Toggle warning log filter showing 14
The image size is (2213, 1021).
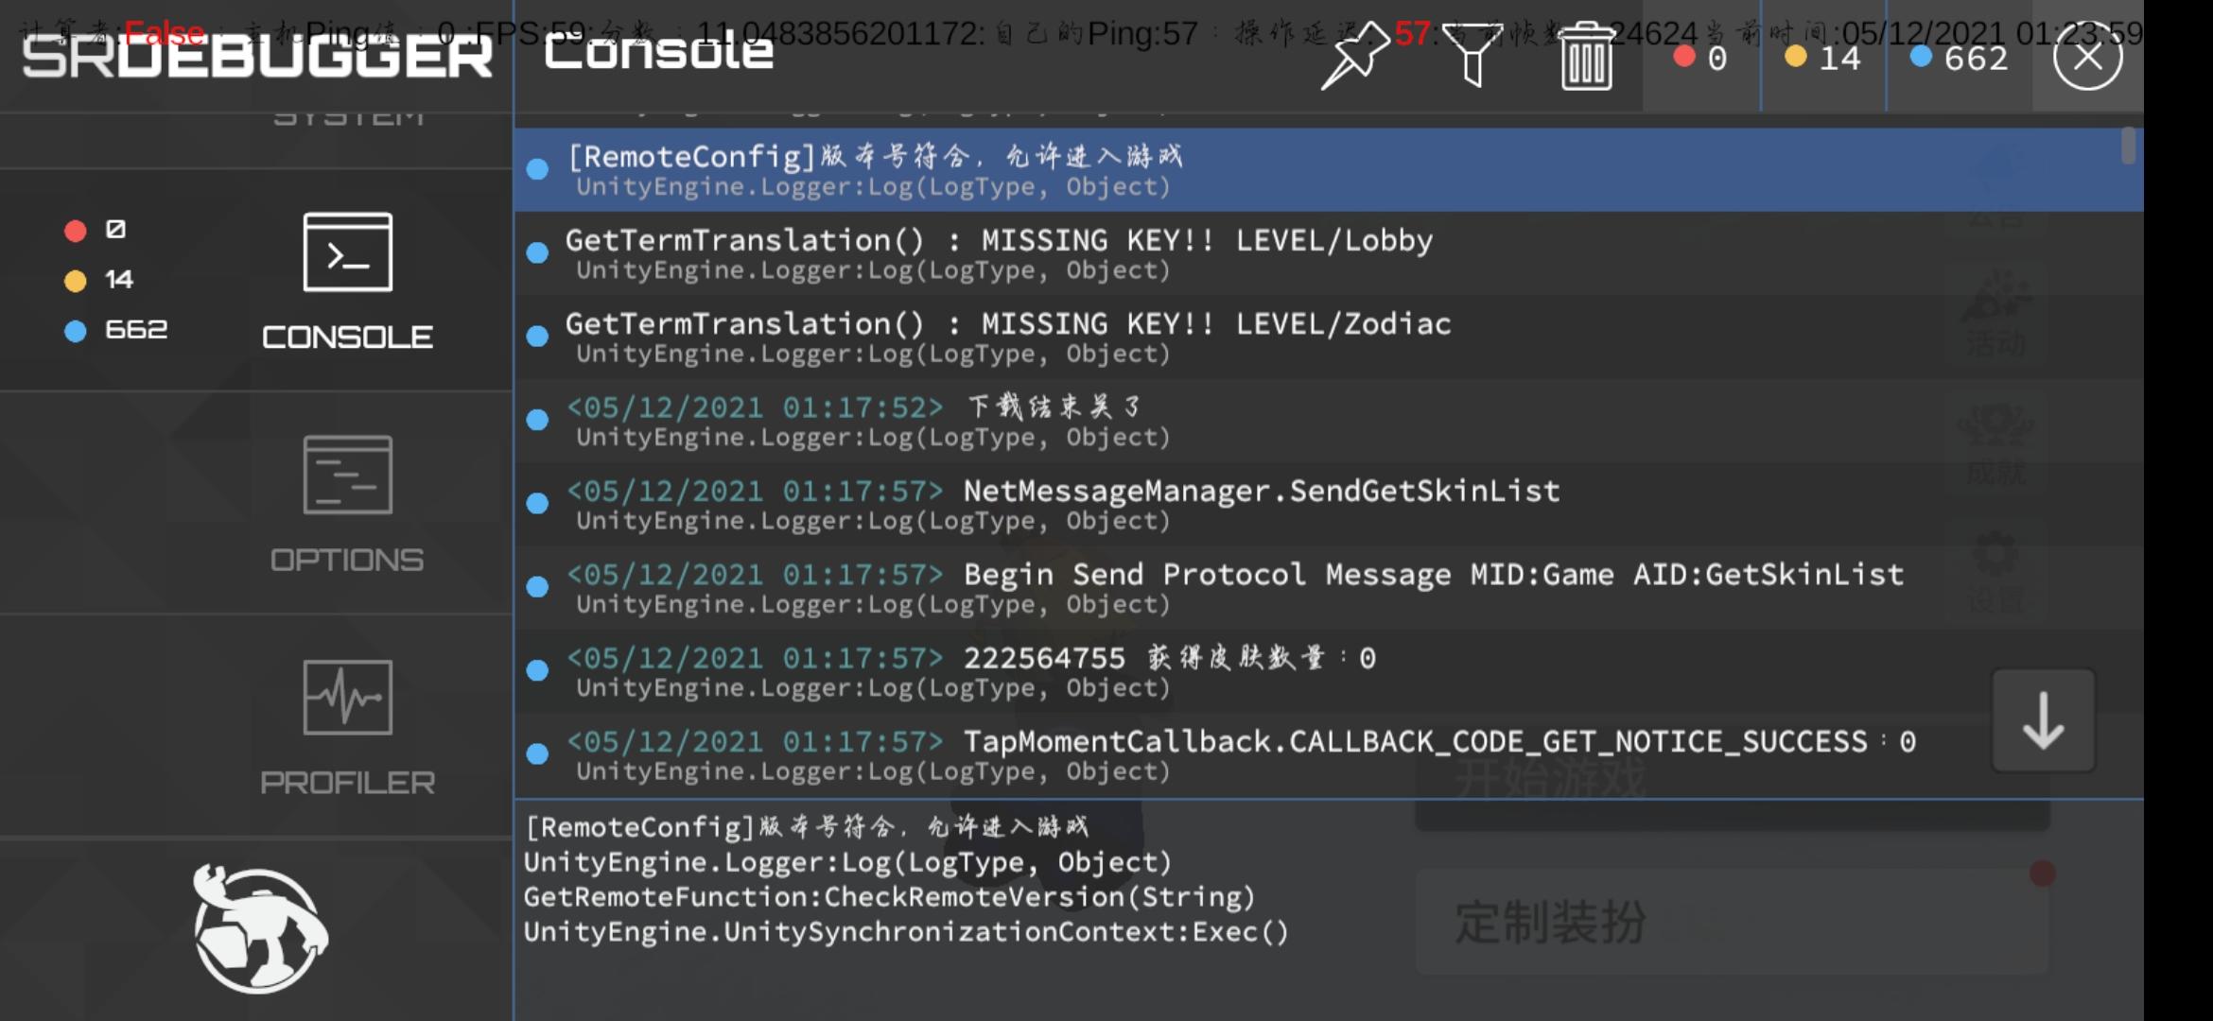1822,59
